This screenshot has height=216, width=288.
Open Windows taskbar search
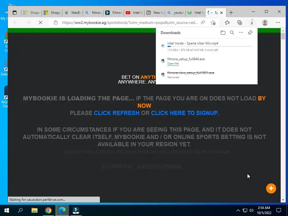point(20,210)
